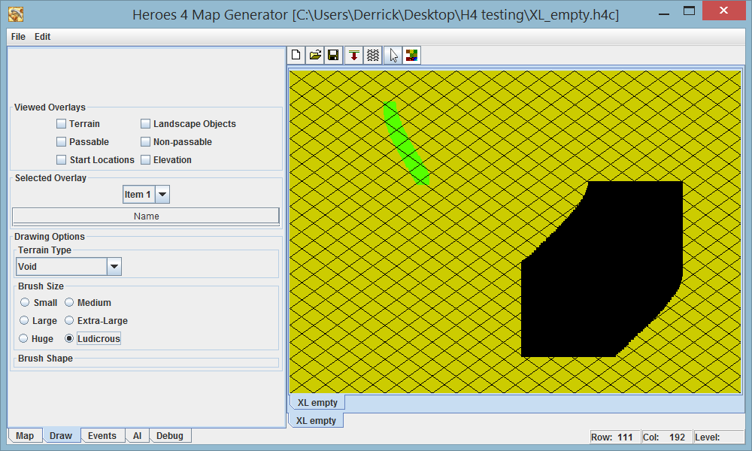
Task: Click the Brush Size group label
Action: 41,286
